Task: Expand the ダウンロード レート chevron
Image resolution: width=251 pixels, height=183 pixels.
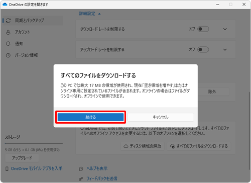Action: 225,29
